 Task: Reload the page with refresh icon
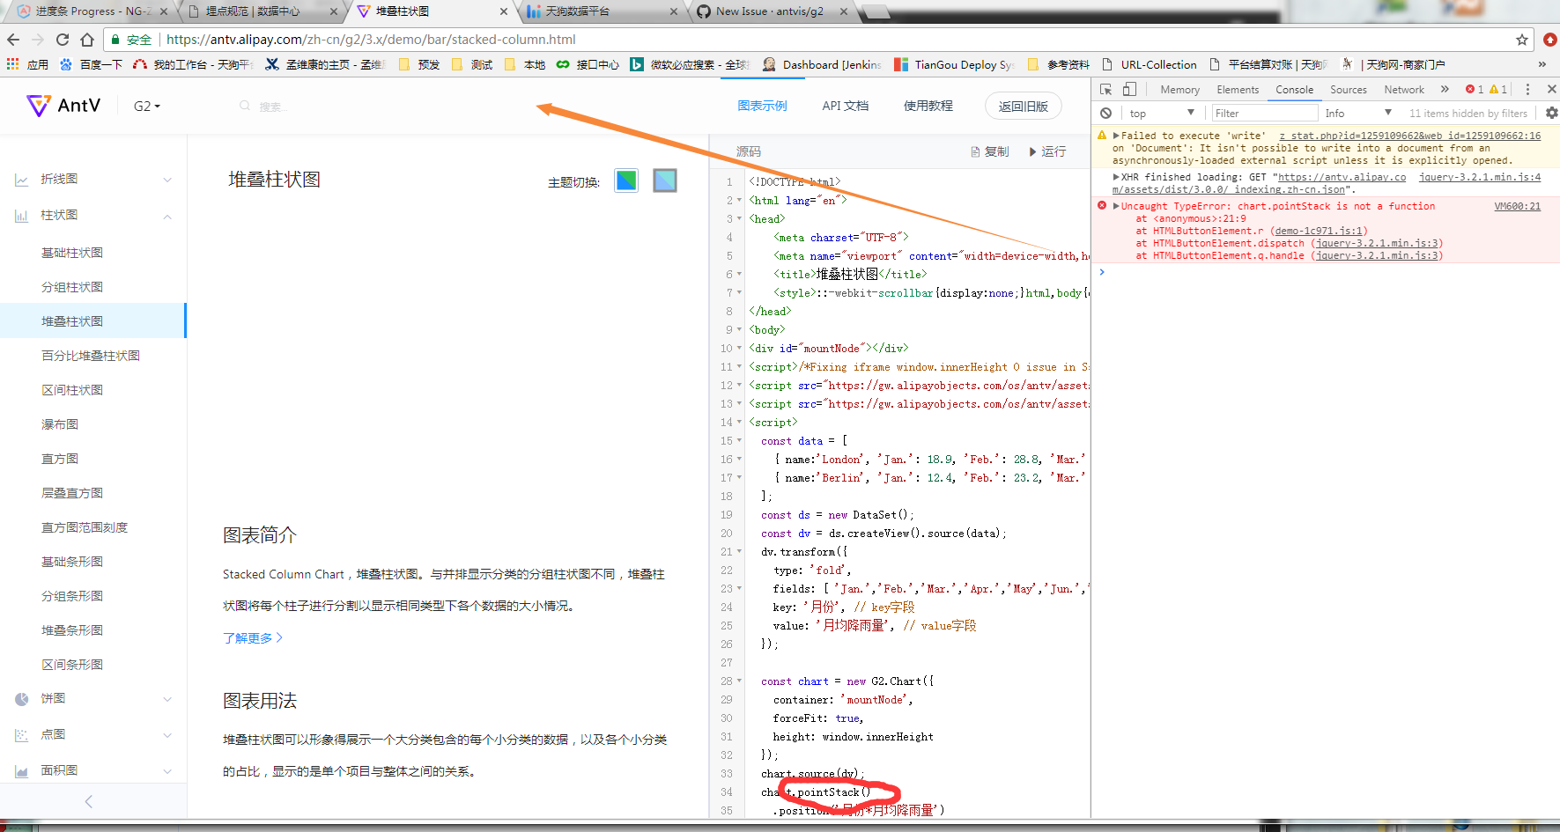tap(63, 40)
